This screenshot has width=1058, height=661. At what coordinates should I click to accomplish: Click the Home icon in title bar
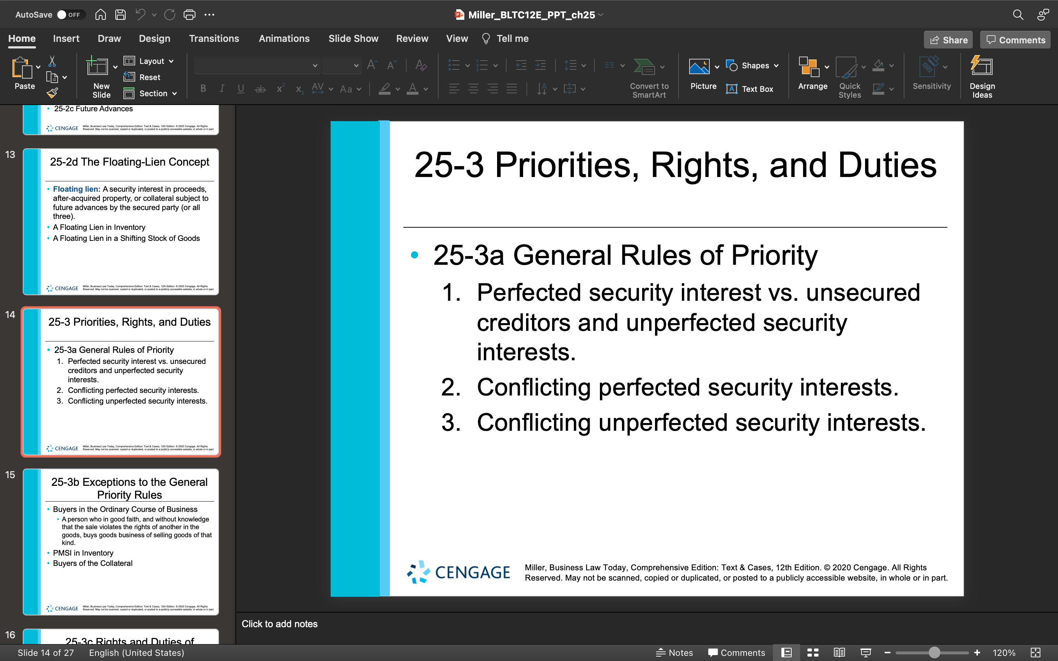click(x=101, y=14)
